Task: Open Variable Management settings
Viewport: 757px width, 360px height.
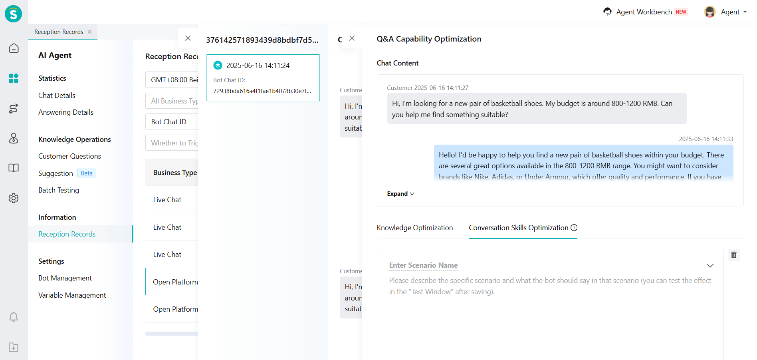Action: click(72, 295)
